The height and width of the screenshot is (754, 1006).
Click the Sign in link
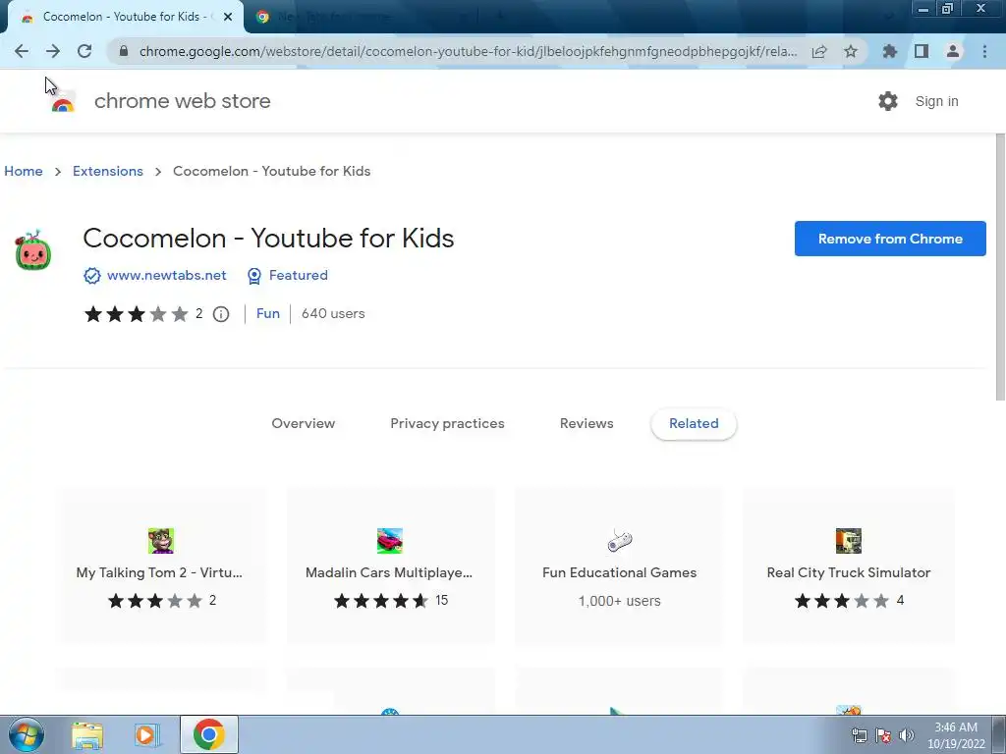(x=936, y=101)
